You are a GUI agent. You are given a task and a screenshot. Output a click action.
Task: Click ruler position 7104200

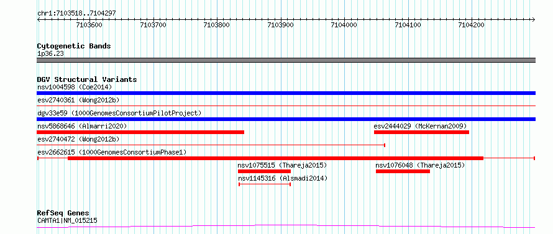point(472,25)
